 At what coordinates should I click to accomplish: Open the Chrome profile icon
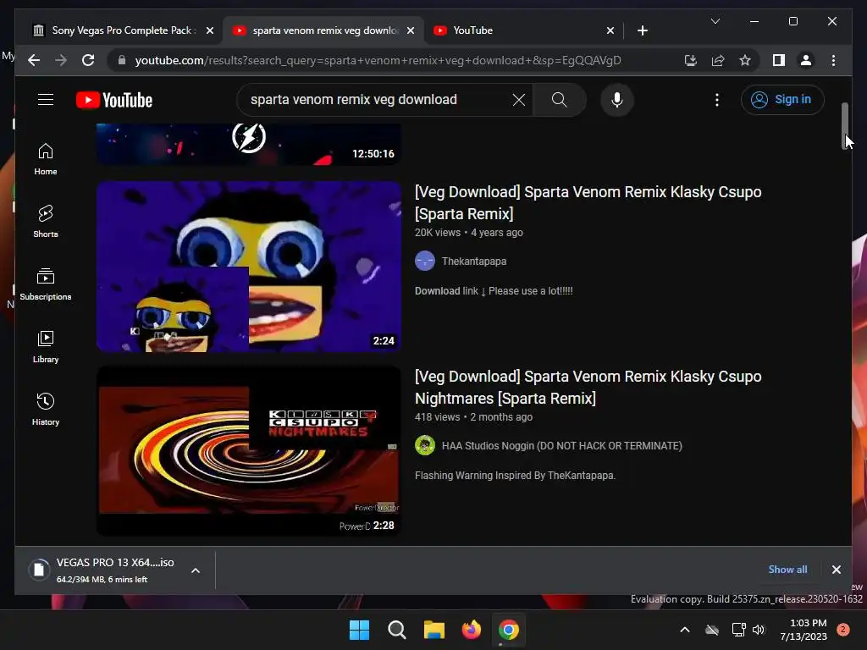806,60
